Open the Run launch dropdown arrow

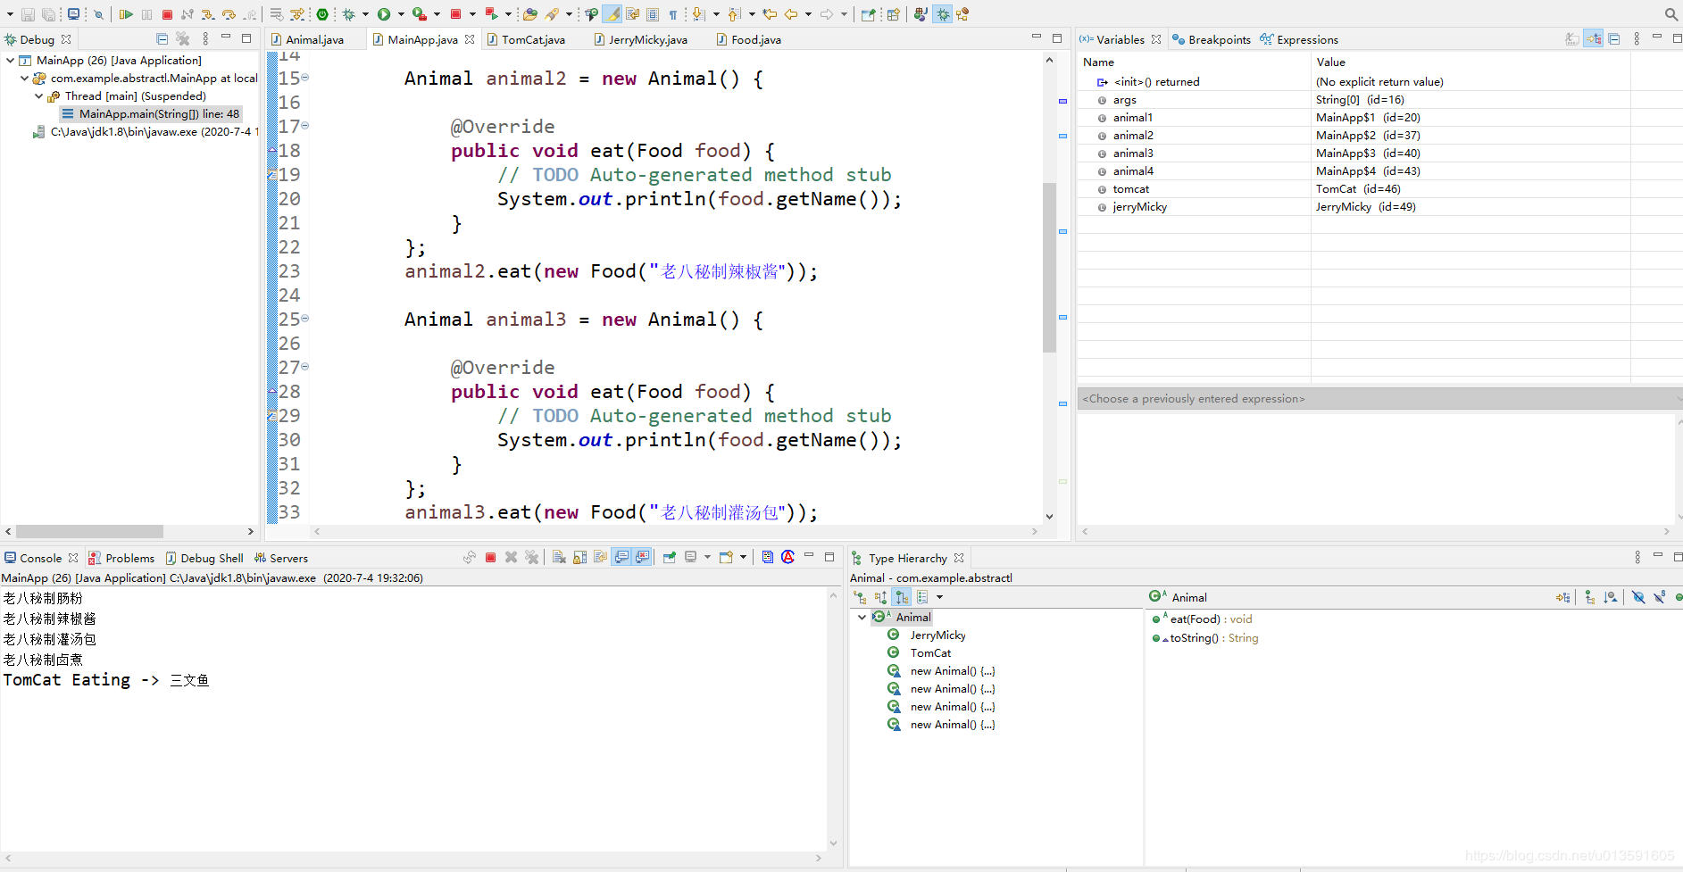[x=401, y=14]
